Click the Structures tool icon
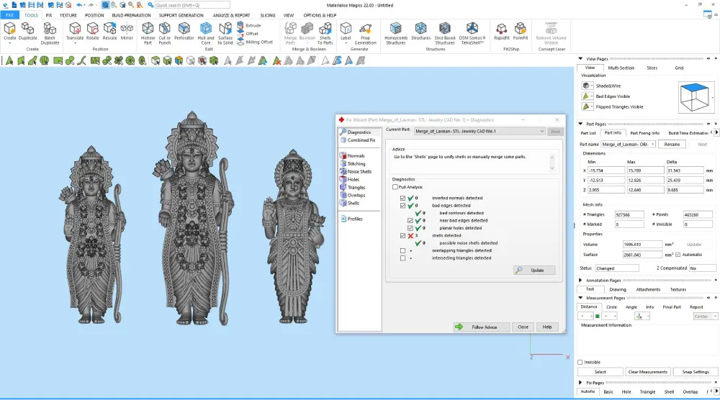The width and height of the screenshot is (720, 400). pos(420,32)
